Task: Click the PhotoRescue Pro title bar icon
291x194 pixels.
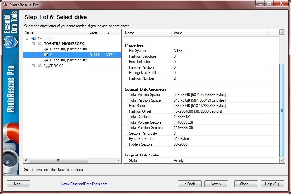Action: [5, 5]
